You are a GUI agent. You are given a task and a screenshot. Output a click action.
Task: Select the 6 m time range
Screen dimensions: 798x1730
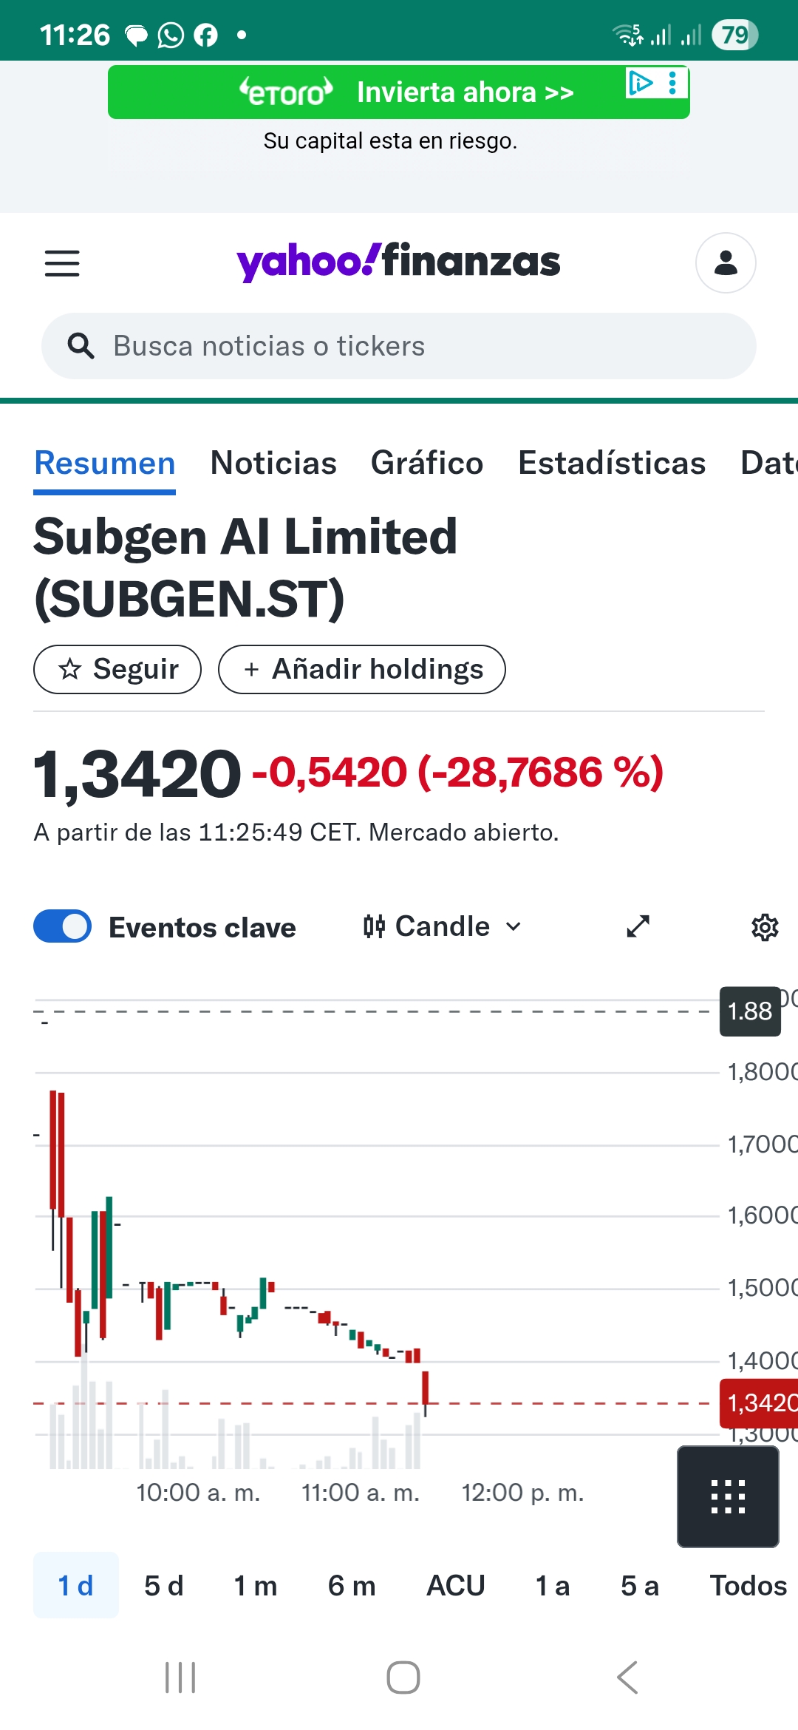(x=352, y=1586)
